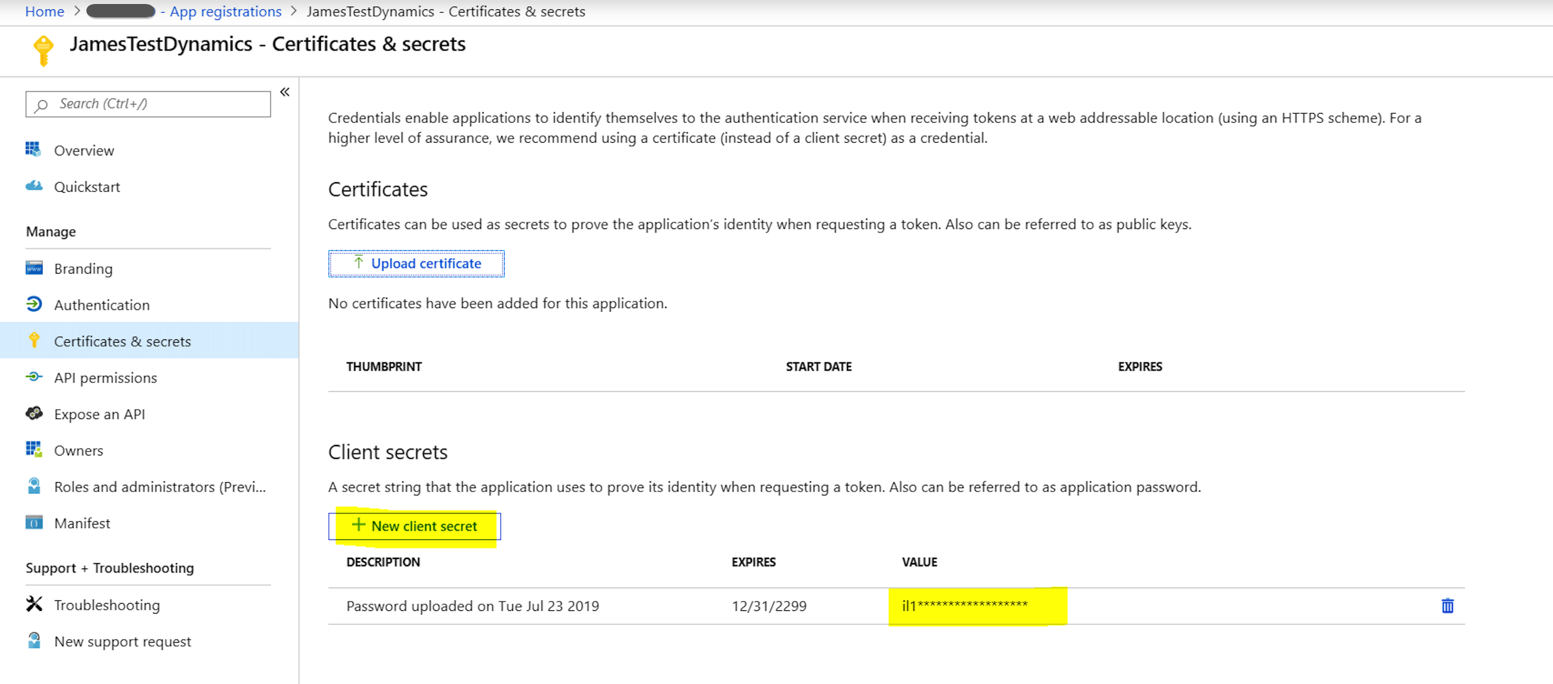Viewport: 1553px width, 684px height.
Task: Click the Manifest icon in sidebar
Action: coord(34,523)
